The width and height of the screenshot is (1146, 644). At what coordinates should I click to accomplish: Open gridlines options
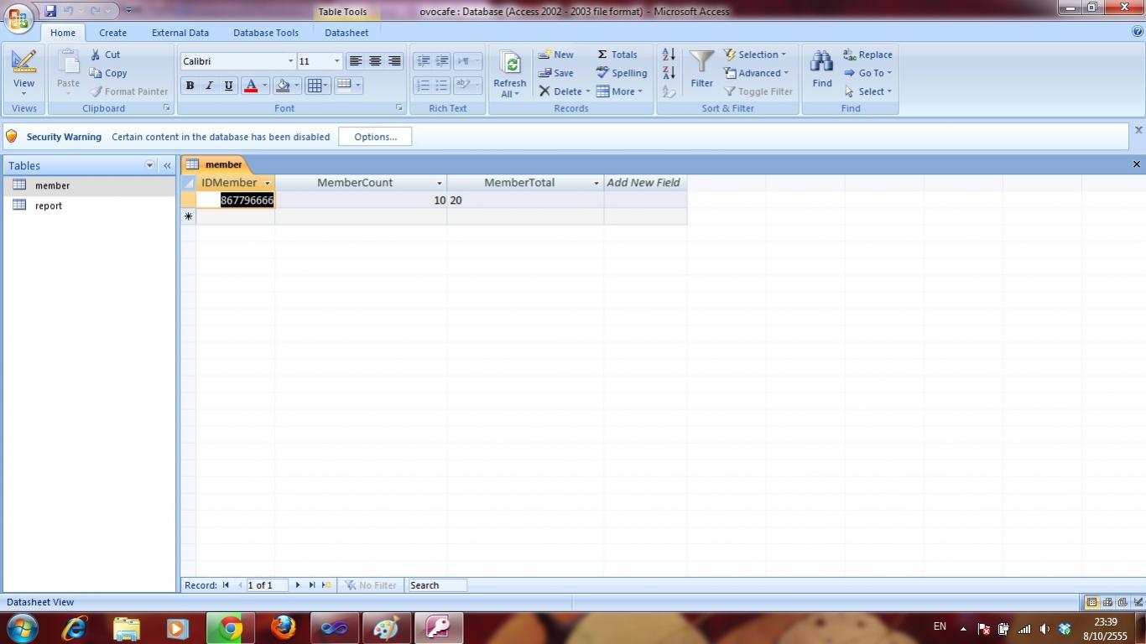point(318,86)
